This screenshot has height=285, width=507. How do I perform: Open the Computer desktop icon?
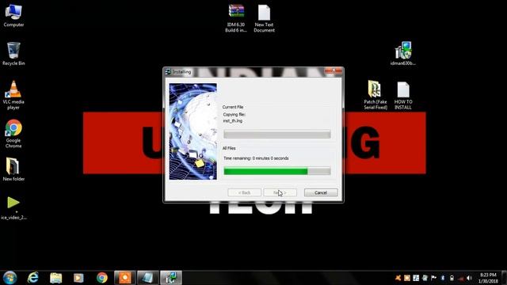(x=13, y=16)
